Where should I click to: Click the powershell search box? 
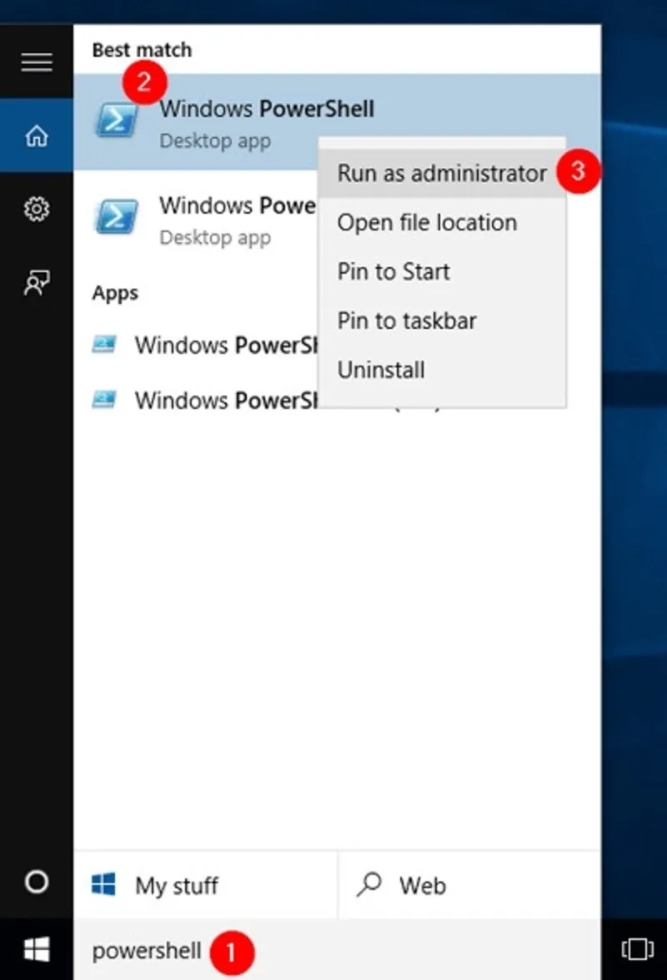(x=337, y=950)
